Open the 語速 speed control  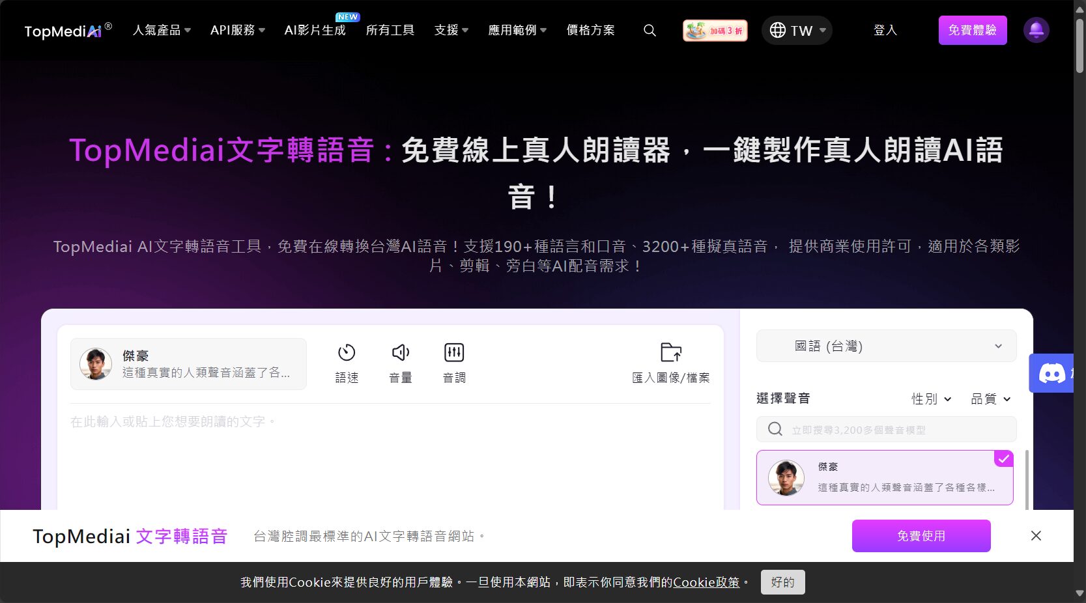point(347,363)
